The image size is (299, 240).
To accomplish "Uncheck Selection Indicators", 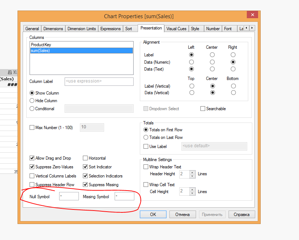I will tap(85, 176).
